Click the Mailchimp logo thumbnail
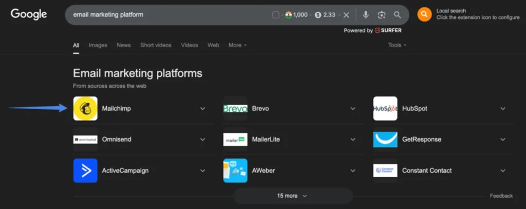 pyautogui.click(x=86, y=109)
